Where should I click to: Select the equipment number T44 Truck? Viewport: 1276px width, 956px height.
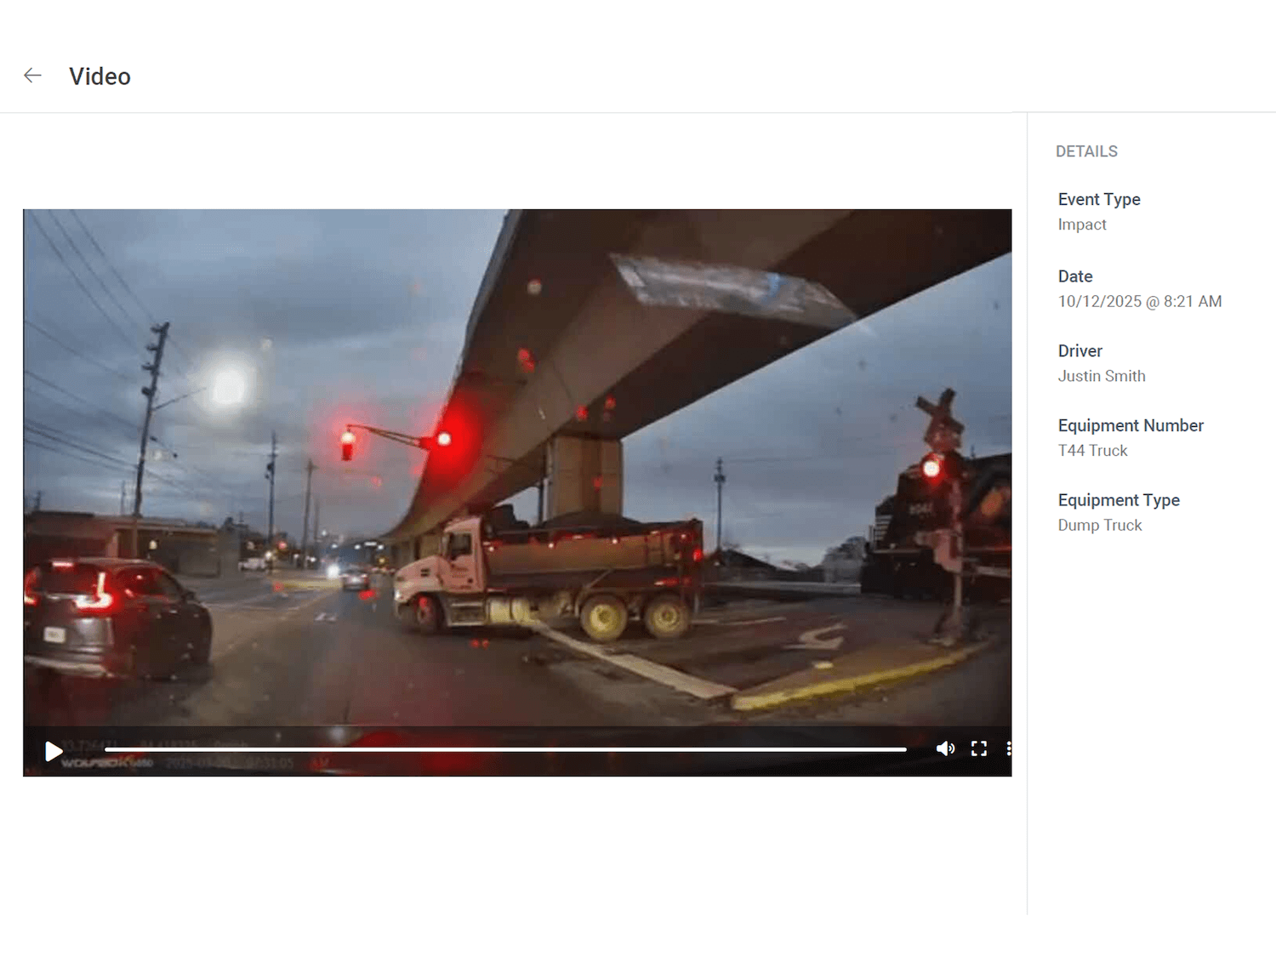[1092, 451]
